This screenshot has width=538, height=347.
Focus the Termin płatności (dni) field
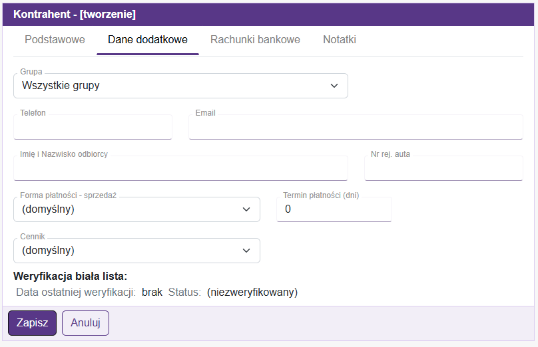click(x=334, y=209)
